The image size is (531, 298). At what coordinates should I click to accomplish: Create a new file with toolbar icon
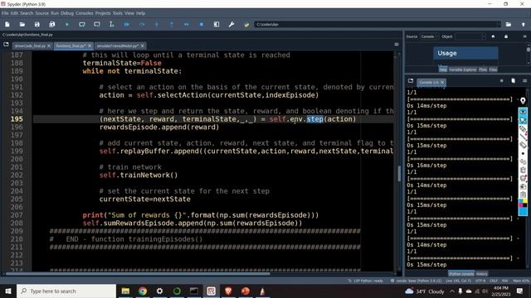click(x=7, y=24)
